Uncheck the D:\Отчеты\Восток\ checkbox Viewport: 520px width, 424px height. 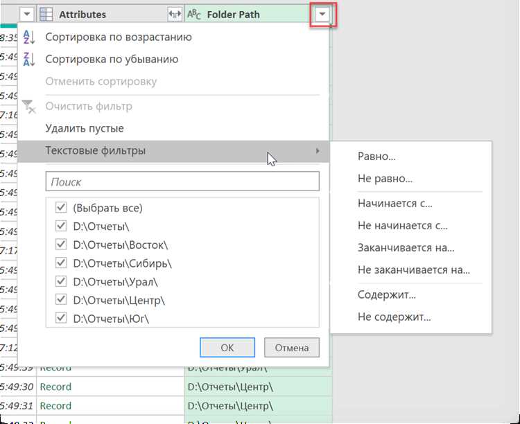61,245
